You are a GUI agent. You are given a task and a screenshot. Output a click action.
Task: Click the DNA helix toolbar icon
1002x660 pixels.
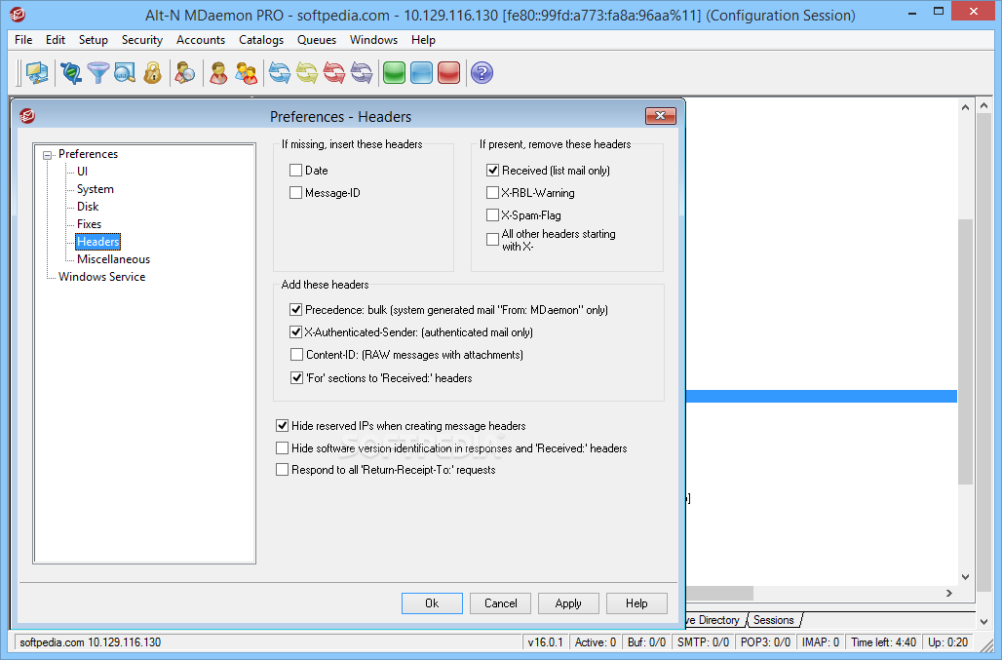pos(71,73)
